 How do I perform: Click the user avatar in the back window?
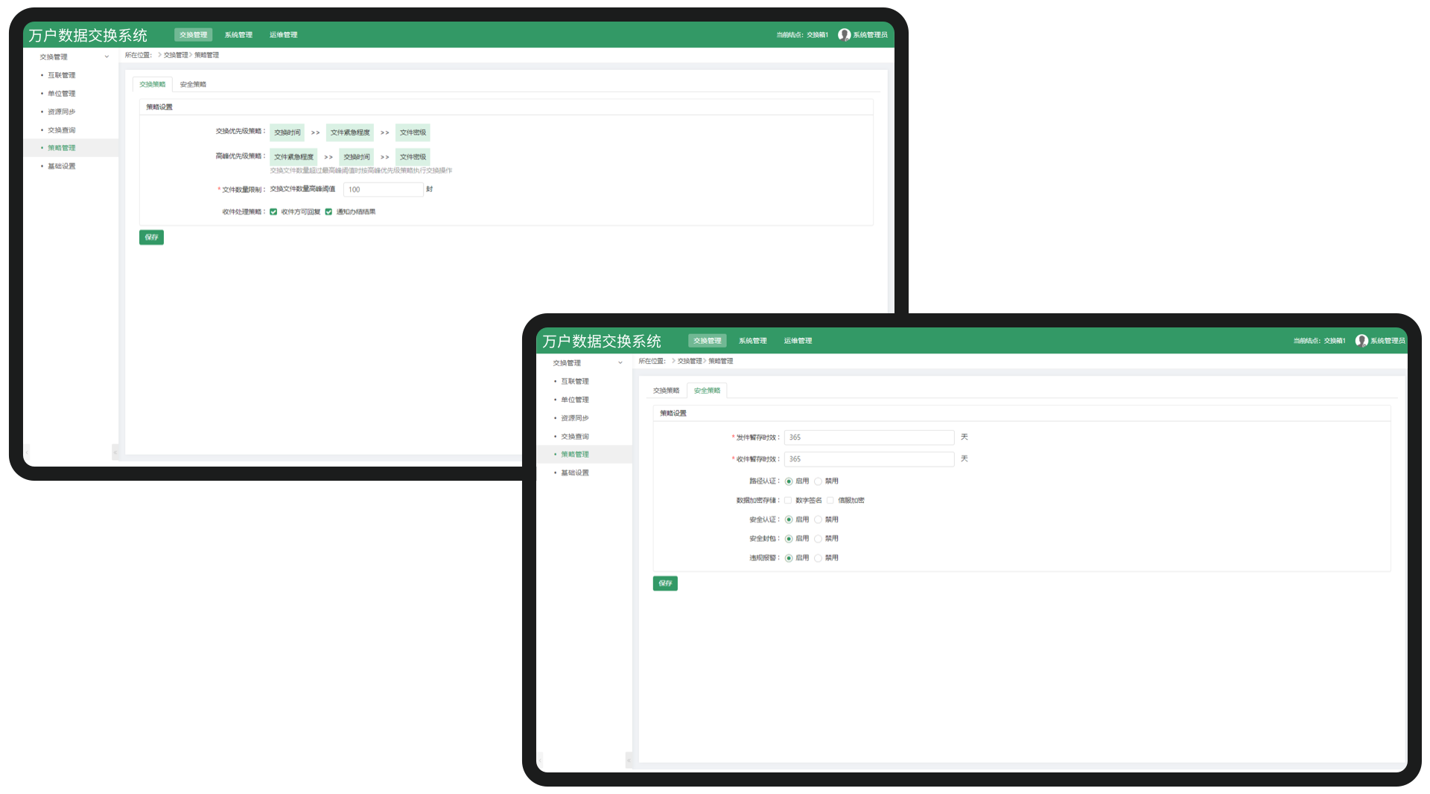(844, 35)
